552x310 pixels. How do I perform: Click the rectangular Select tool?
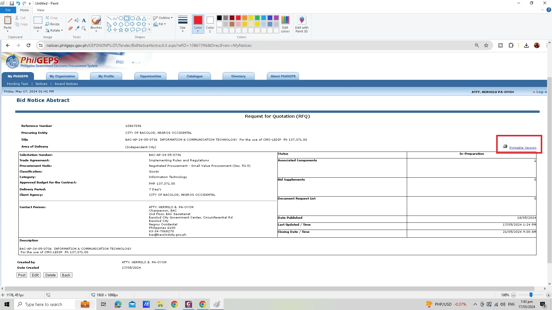pyautogui.click(x=38, y=20)
